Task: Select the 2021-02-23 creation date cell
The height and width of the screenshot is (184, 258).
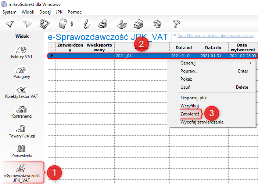Action: [243, 56]
